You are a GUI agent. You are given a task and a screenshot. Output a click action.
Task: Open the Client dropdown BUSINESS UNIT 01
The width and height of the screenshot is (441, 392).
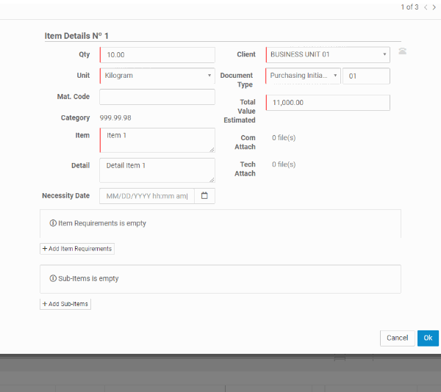(x=328, y=54)
